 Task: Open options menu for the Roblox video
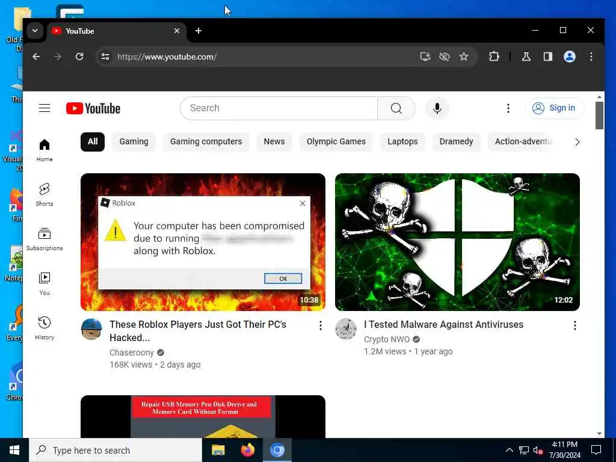321,325
